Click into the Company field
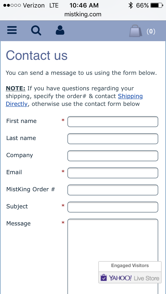166x294 pixels. tap(113, 156)
